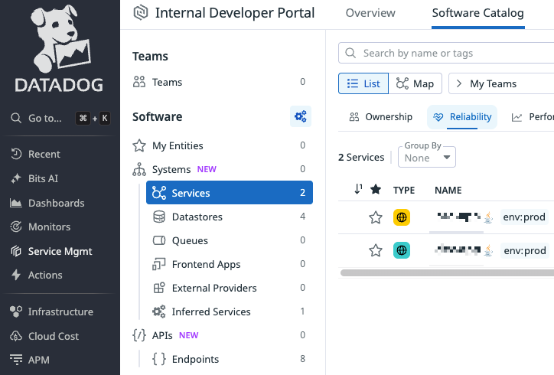Select Queues in the Software list
This screenshot has width=554, height=375.
(x=230, y=240)
